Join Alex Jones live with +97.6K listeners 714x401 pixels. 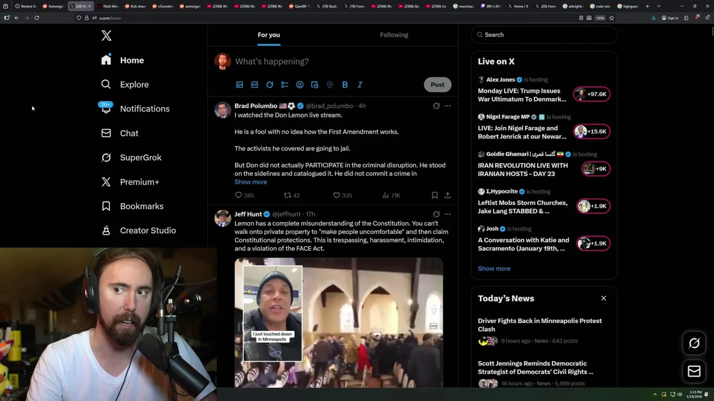coord(593,94)
